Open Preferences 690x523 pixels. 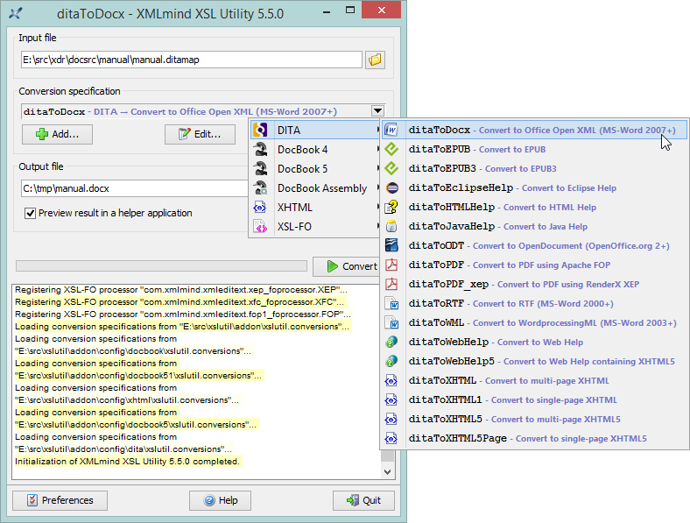60,500
